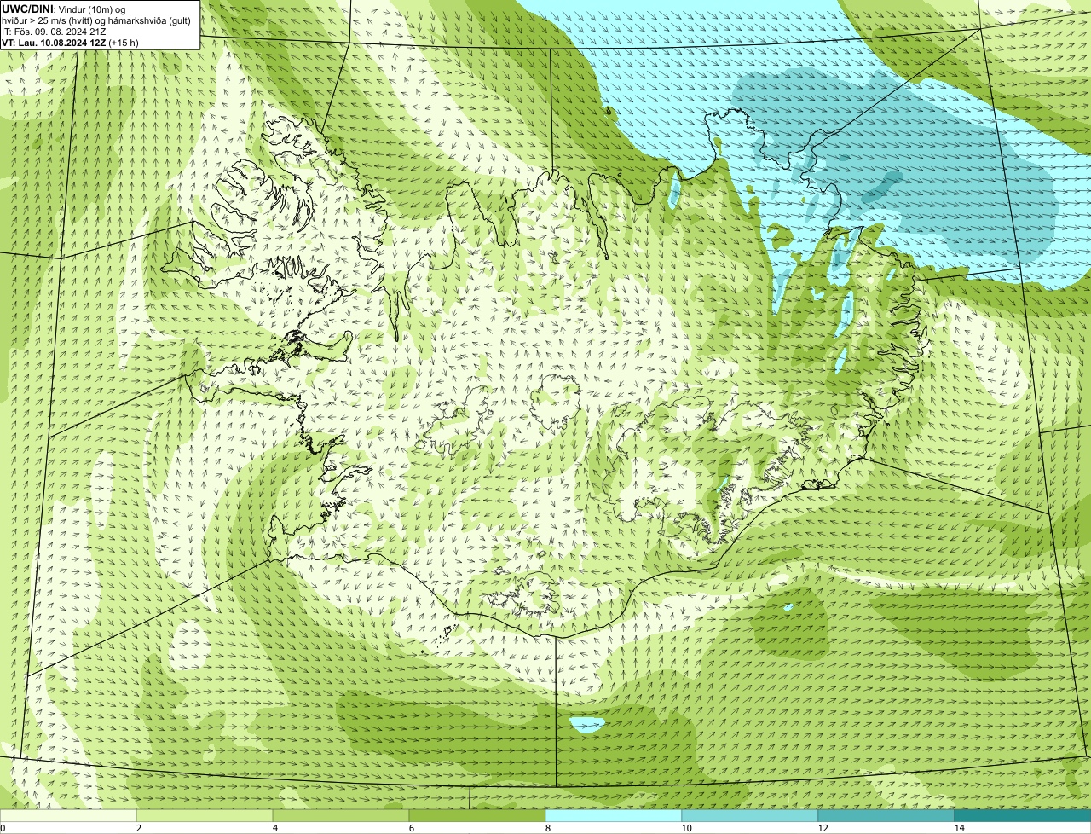Screen dimensions: 1091x834
Task: Click the 8–10 m/s light cyan legend swatch
Action: click(x=614, y=815)
